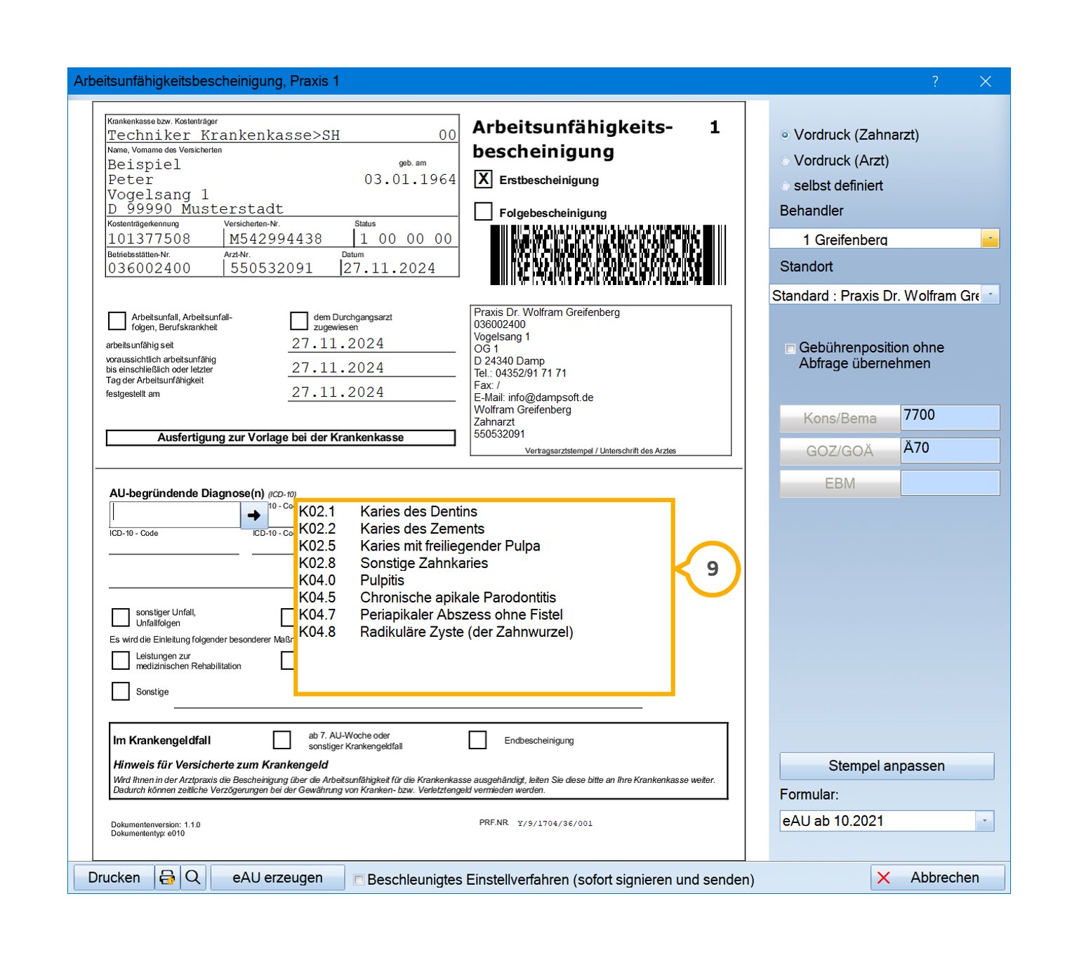Open the print preview magnifier icon
Screen dimensions: 1079x962
pyautogui.click(x=193, y=878)
